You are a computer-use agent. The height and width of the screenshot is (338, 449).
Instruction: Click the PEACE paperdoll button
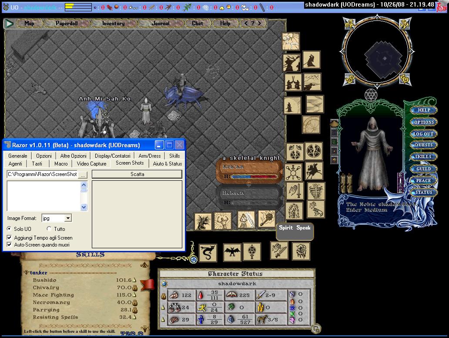(423, 181)
